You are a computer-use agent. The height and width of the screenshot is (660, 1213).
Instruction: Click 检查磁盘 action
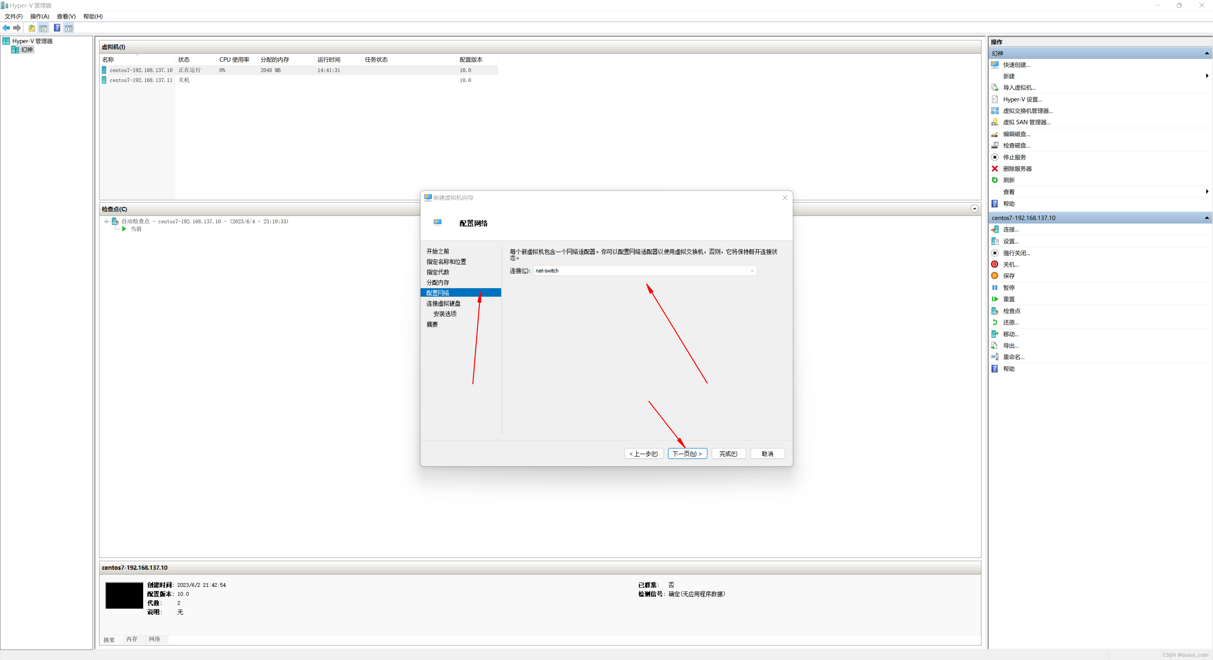click(x=1016, y=145)
